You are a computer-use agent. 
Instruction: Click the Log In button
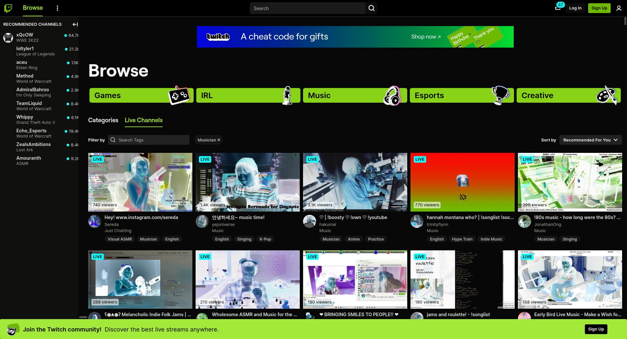(575, 8)
